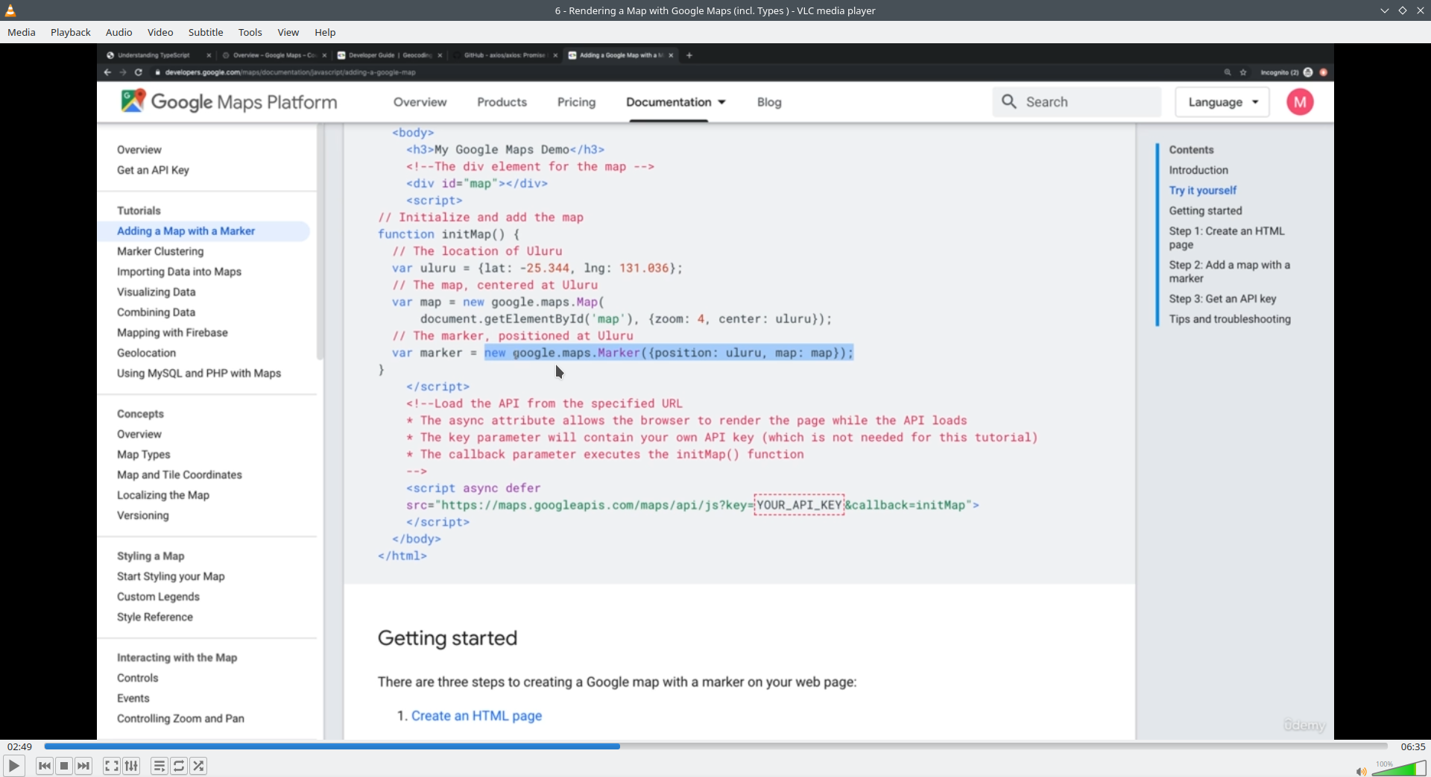1431x777 pixels.
Task: Toggle elapsed time display 02:49
Action: [20, 746]
